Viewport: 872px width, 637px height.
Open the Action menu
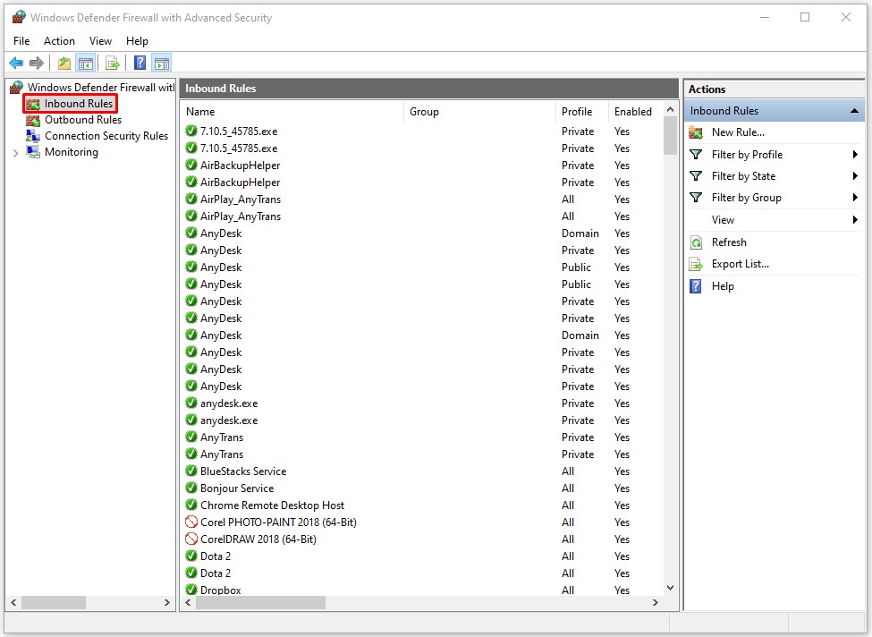[x=59, y=41]
